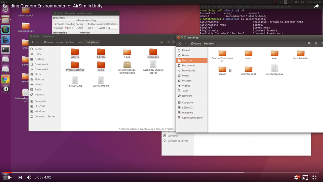The height and width of the screenshot is (182, 323).
Task: Select Downloads in the Desktop window sidebar
Action: (188, 70)
